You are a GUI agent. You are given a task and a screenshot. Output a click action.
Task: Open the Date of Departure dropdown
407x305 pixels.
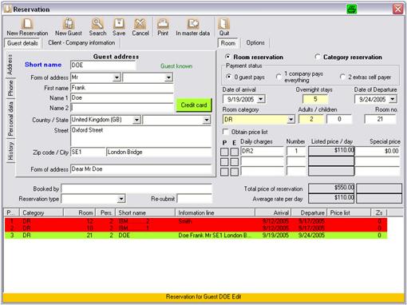pyautogui.click(x=393, y=99)
